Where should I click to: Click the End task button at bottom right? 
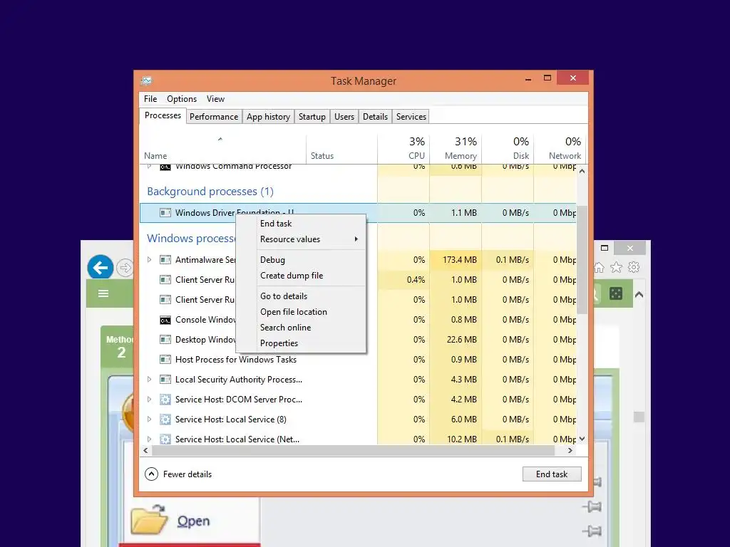tap(552, 474)
